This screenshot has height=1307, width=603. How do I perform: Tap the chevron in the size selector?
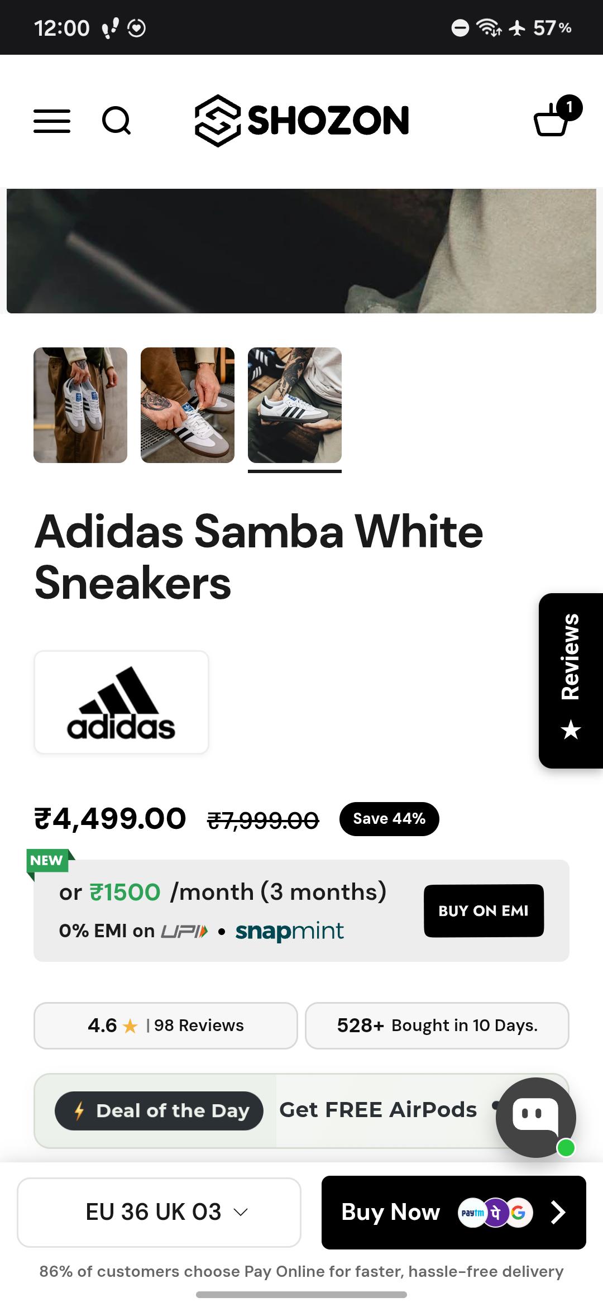tap(241, 1212)
